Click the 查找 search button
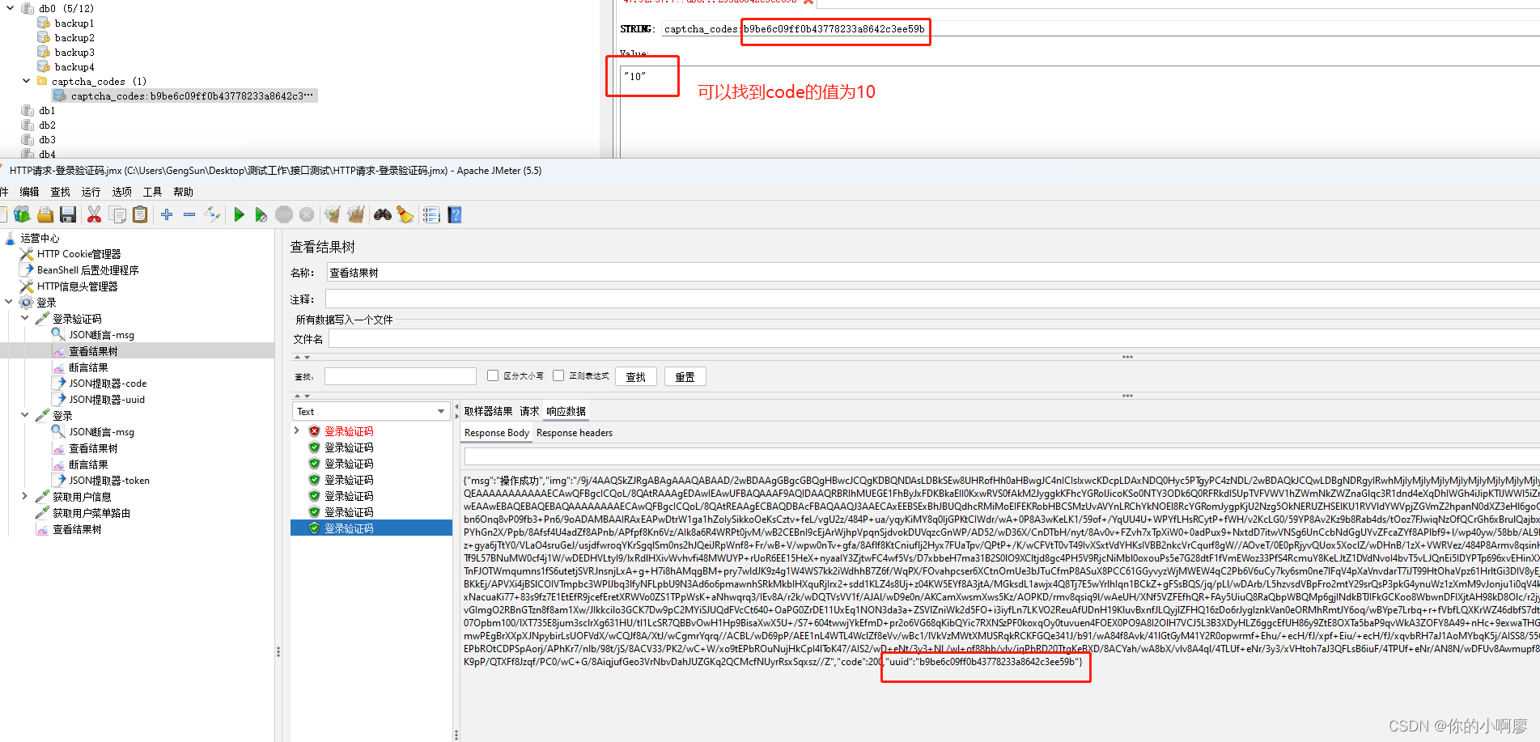 pos(636,376)
